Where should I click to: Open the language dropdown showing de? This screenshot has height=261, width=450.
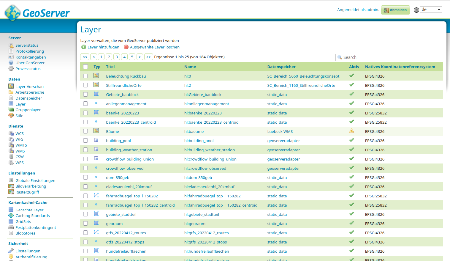coord(431,9)
